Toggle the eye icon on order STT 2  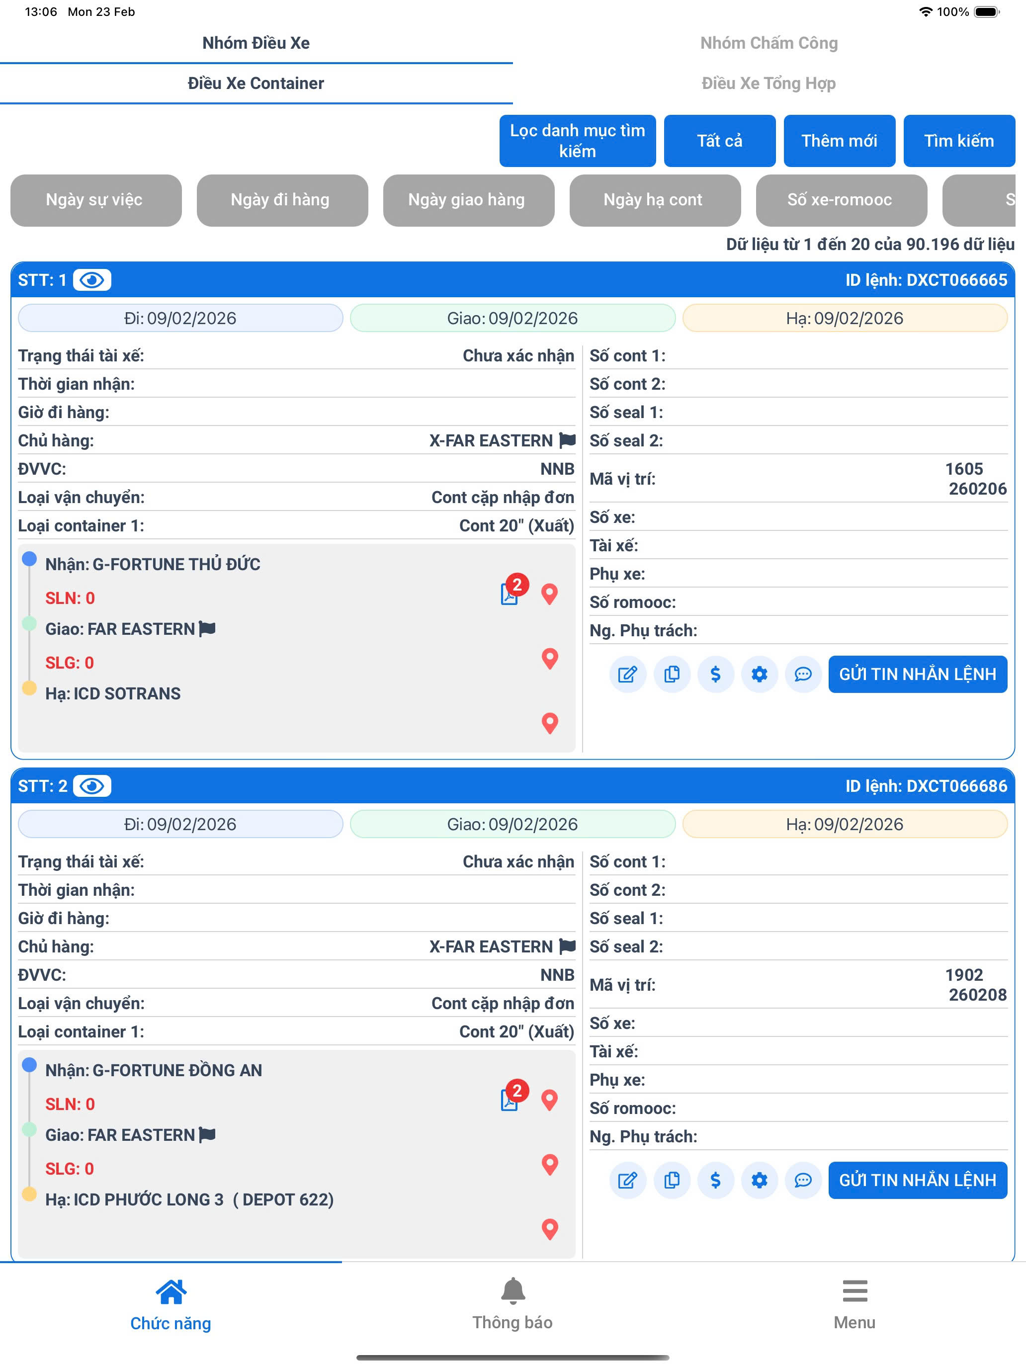click(x=92, y=786)
